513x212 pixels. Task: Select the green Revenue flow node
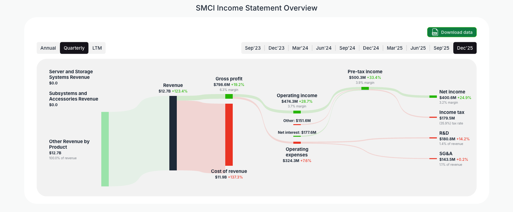coord(105,149)
